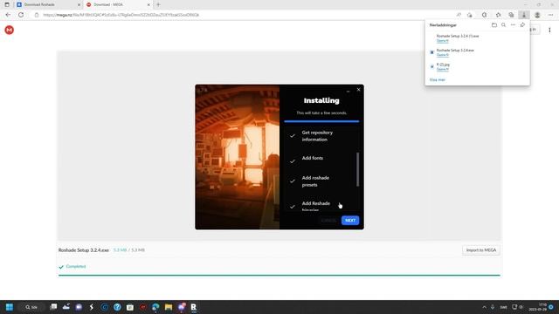Minimize the Roshade installer dialog
This screenshot has height=314, width=559.
click(x=348, y=91)
